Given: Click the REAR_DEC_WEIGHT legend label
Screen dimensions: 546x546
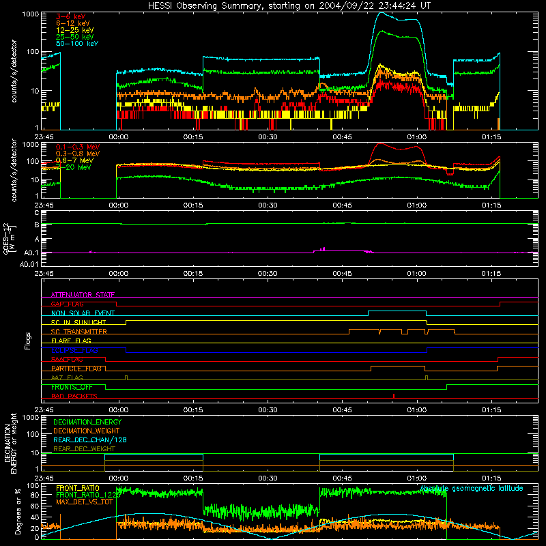Looking at the screenshot, I should (84, 449).
